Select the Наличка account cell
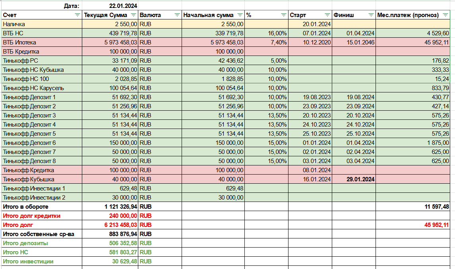 (x=42, y=24)
